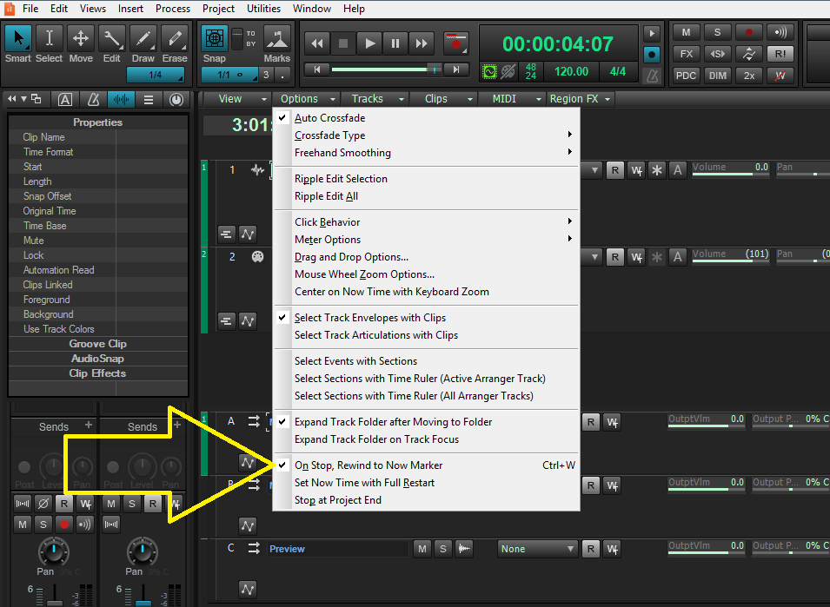Go to project end button
This screenshot has height=607, width=830.
455,69
